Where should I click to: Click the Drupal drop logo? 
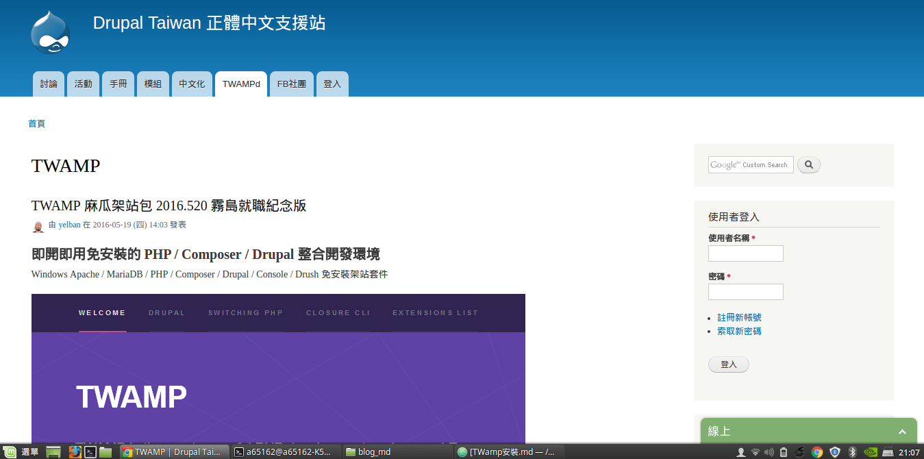coord(50,32)
